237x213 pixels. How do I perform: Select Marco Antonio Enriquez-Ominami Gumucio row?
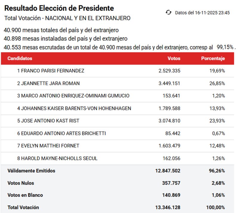click(73, 96)
